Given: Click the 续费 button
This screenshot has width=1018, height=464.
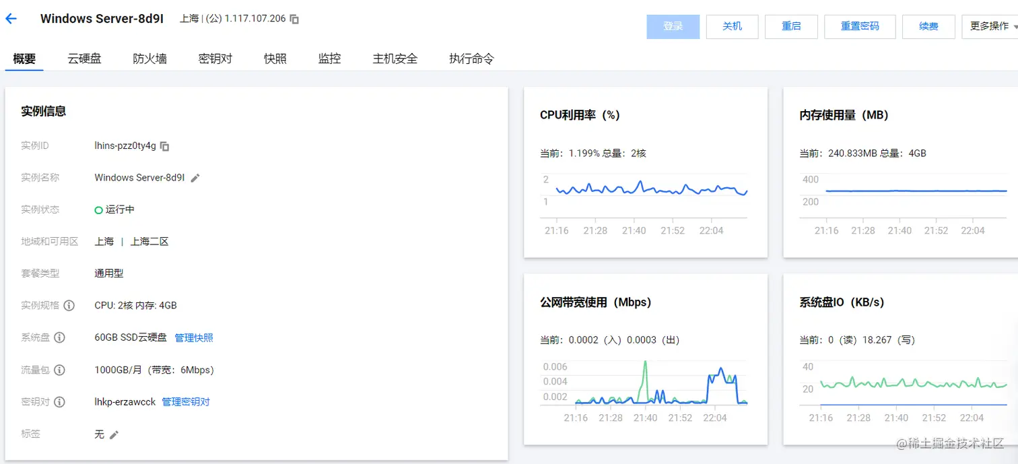Looking at the screenshot, I should [x=928, y=26].
